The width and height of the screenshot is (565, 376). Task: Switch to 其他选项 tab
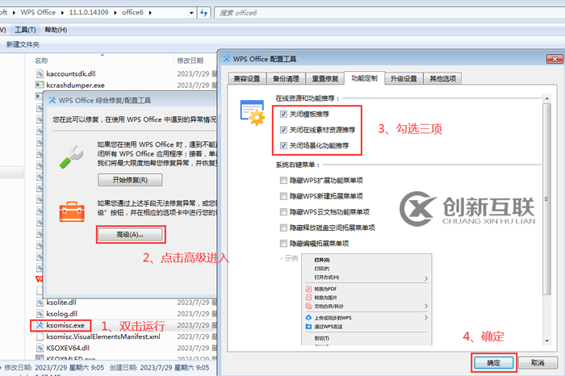click(443, 78)
